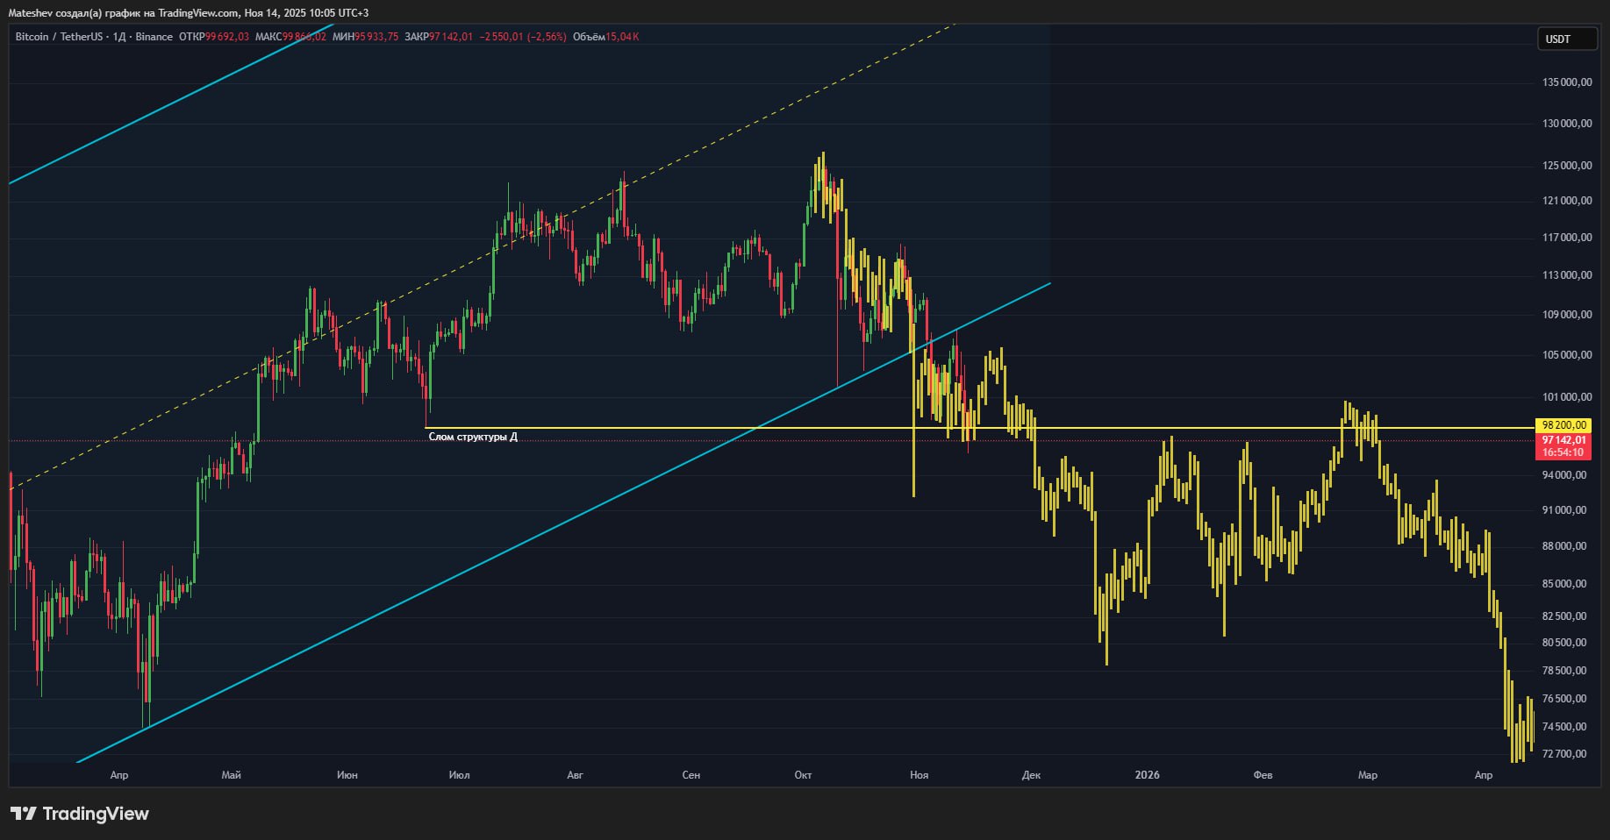This screenshot has width=1610, height=840.
Task: Click the TradingView logo at the bottom
Action: (x=80, y=814)
